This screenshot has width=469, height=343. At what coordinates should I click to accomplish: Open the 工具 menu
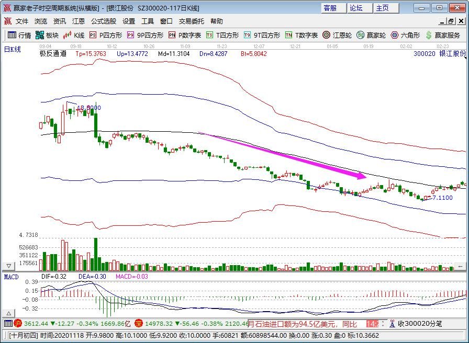click(x=148, y=21)
